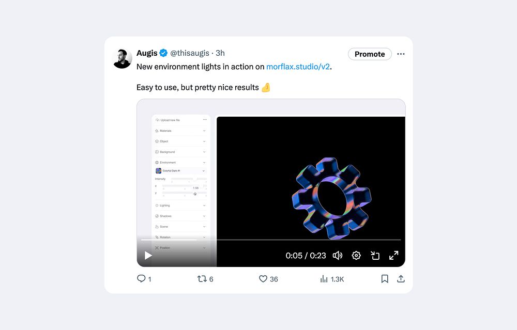Open video settings gear icon

click(356, 255)
